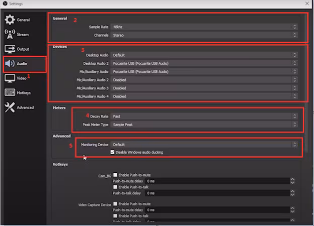The image size is (314, 226).
Task: Switch to the Hotkeys settings tab
Action: tap(25, 93)
